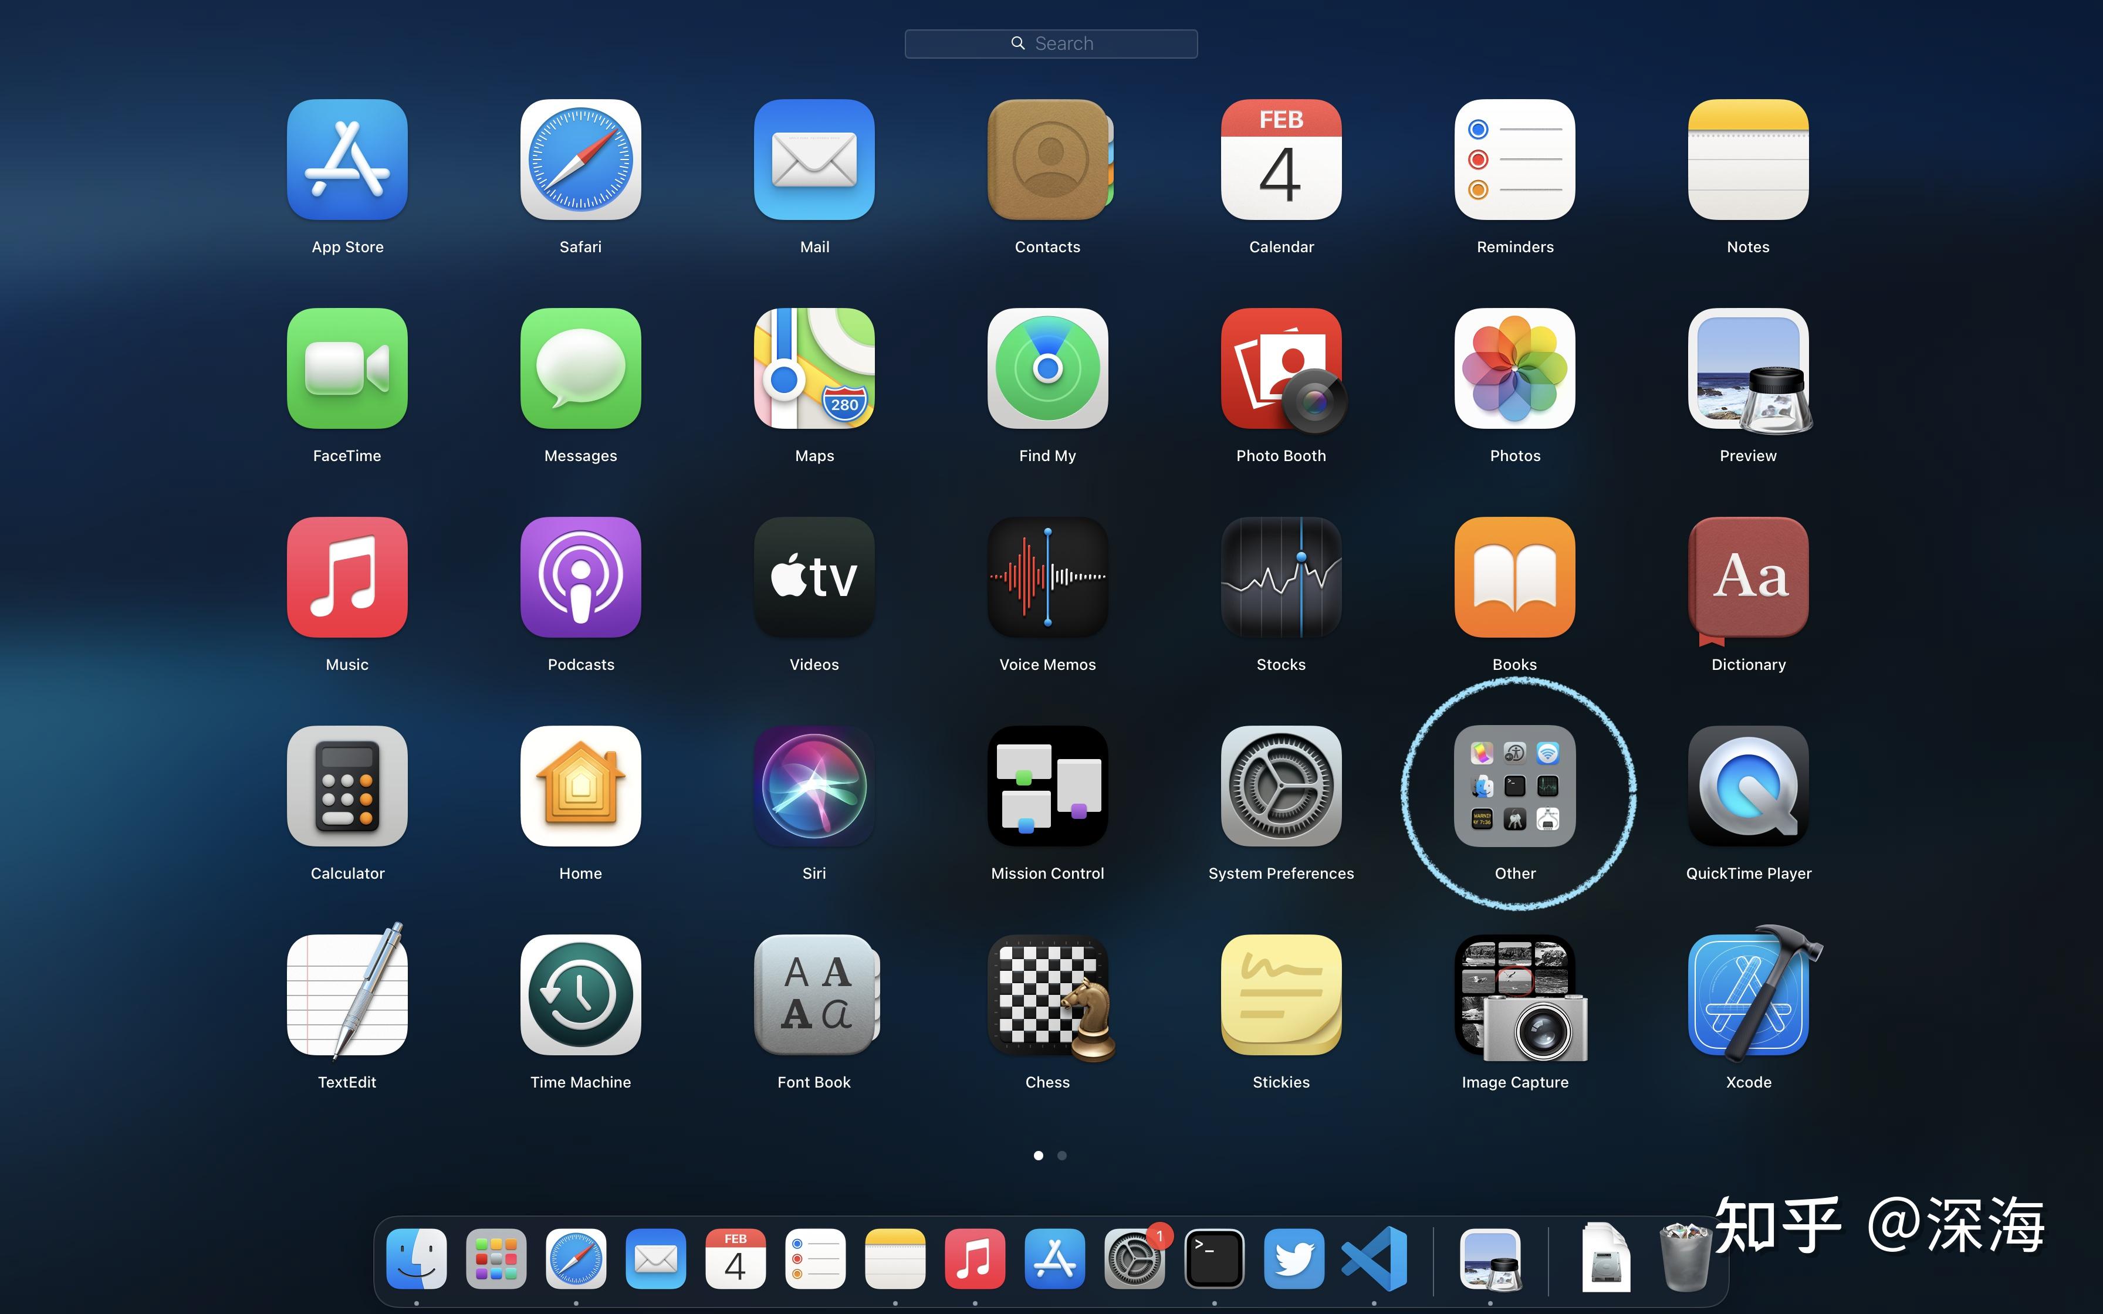Screen dimensions: 2103x1314
Task: Select the first Launchpad page dot
Action: pyautogui.click(x=1039, y=1155)
